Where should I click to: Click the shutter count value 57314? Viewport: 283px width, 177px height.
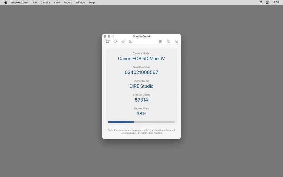(x=141, y=100)
